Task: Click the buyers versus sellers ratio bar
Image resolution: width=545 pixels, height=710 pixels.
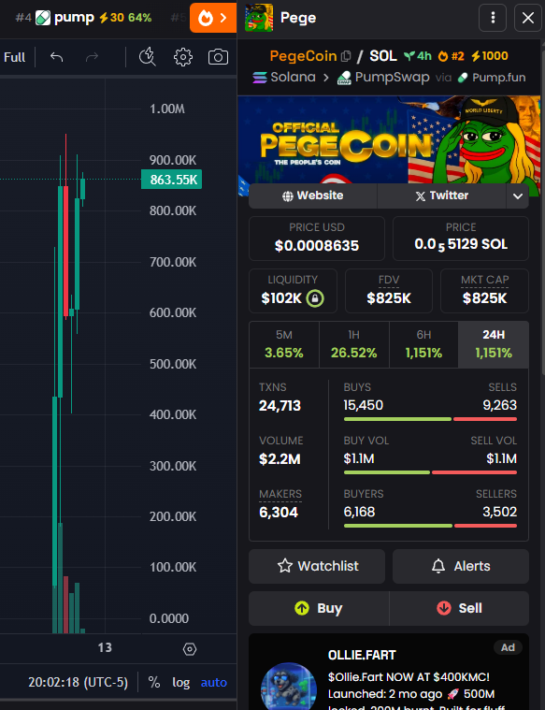Action: click(x=430, y=526)
